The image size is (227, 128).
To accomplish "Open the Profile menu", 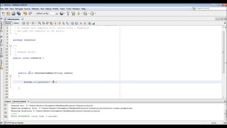I will click(55, 9).
